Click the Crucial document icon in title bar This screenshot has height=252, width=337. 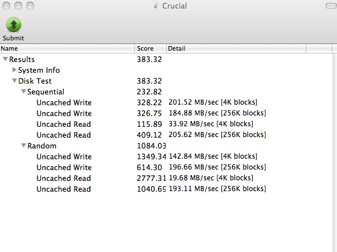[x=155, y=6]
